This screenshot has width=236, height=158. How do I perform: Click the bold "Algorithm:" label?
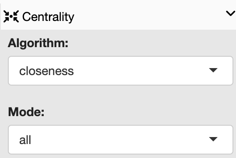[38, 43]
